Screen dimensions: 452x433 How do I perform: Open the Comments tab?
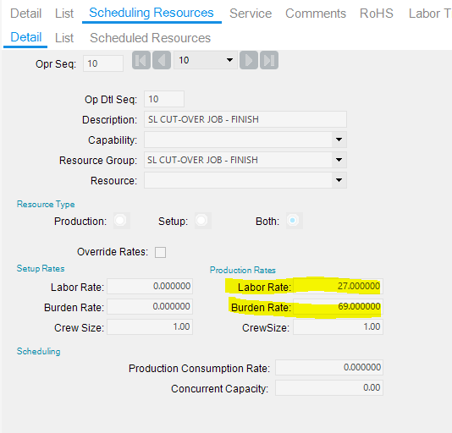pyautogui.click(x=316, y=14)
